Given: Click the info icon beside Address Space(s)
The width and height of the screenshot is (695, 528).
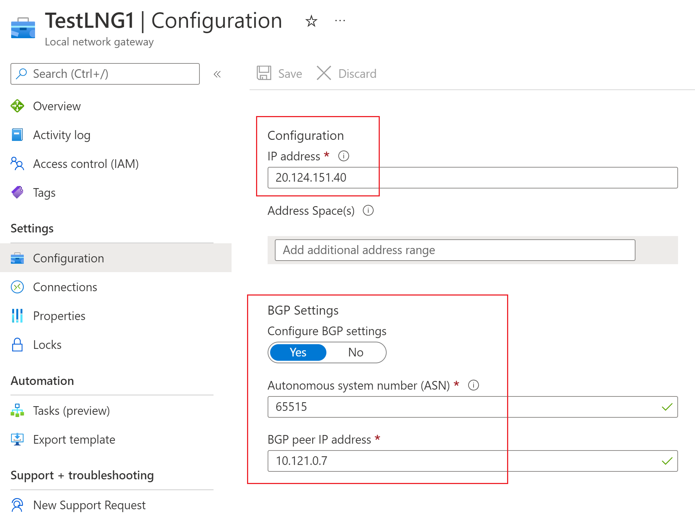Looking at the screenshot, I should (x=368, y=210).
